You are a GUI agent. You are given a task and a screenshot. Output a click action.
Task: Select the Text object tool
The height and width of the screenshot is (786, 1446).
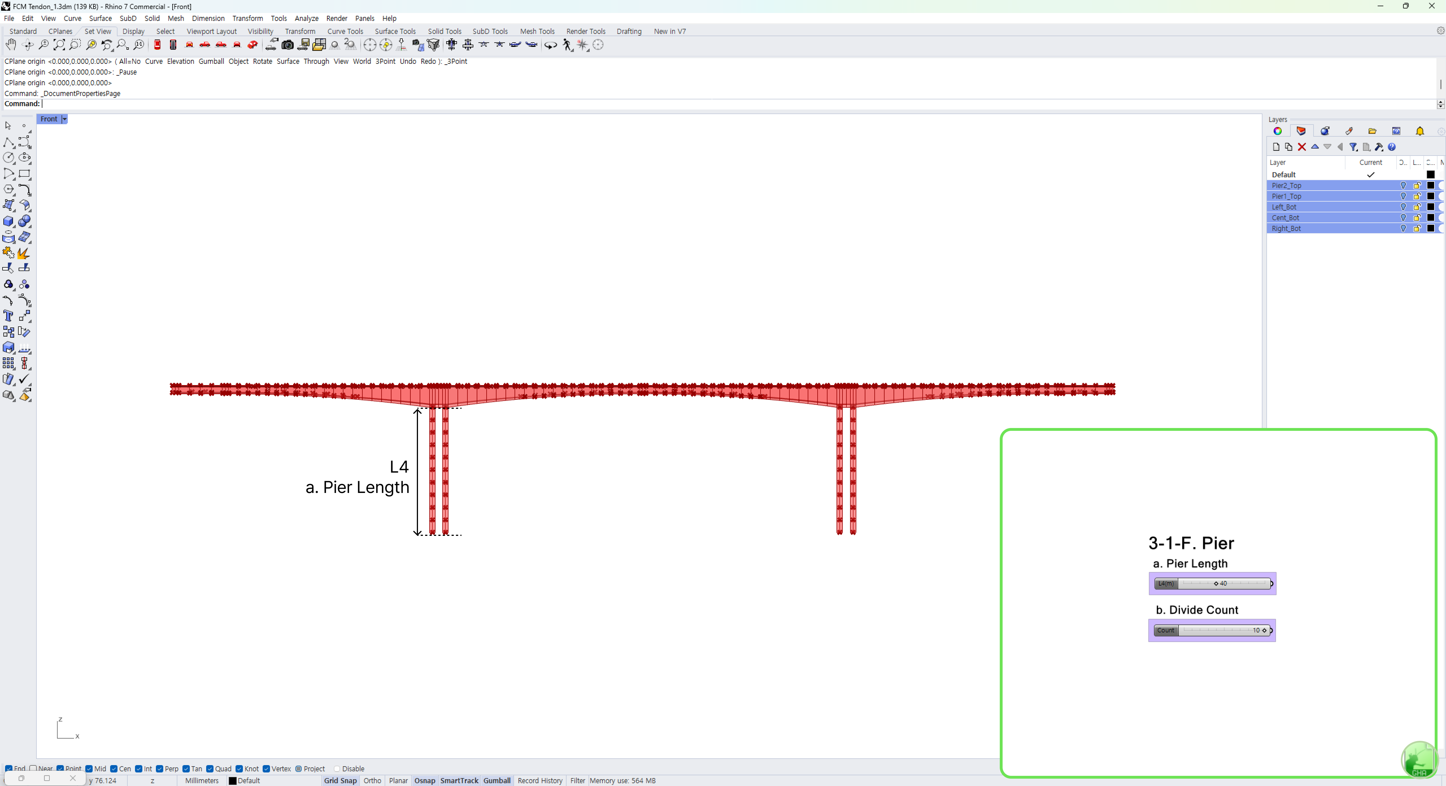coord(8,316)
